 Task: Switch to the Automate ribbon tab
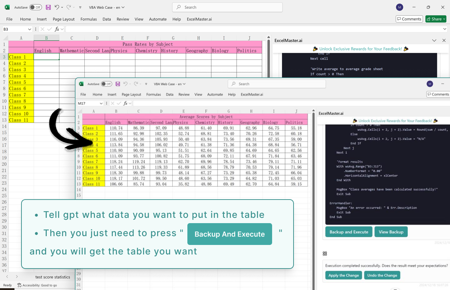157,19
